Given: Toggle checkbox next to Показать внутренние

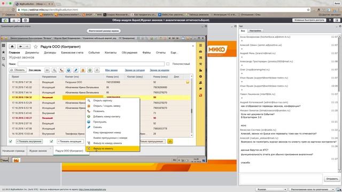Looking at the screenshot, I should click(x=11, y=141).
